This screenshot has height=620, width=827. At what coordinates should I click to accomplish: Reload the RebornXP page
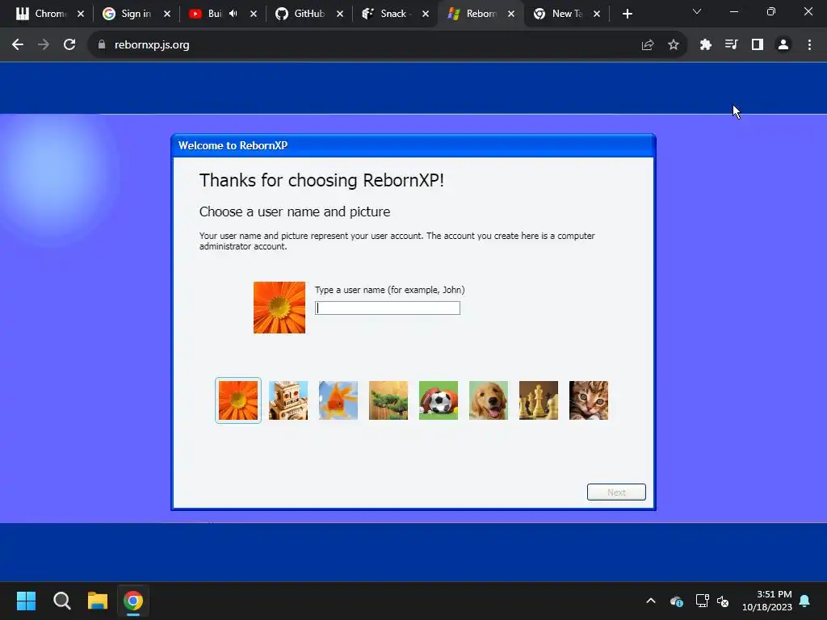point(69,45)
